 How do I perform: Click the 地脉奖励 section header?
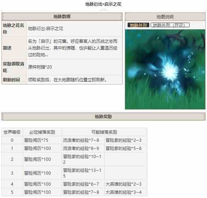[x=103, y=117]
